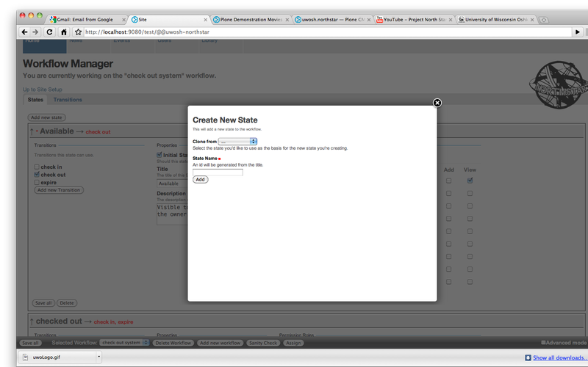
Task: Reload the page with refresh icon
Action: (x=49, y=32)
